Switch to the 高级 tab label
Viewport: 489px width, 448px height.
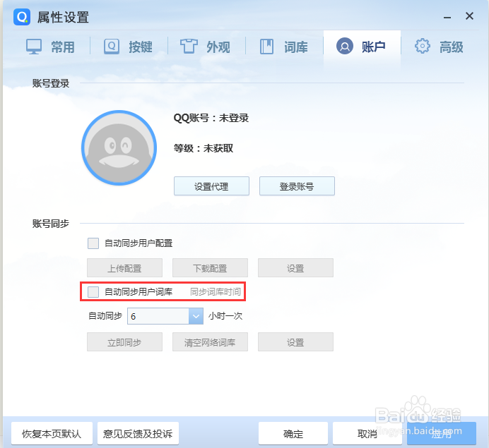pos(452,47)
